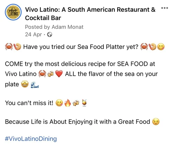Click the ocean wave emoji
This screenshot has height=147, width=173.
pyautogui.click(x=35, y=85)
